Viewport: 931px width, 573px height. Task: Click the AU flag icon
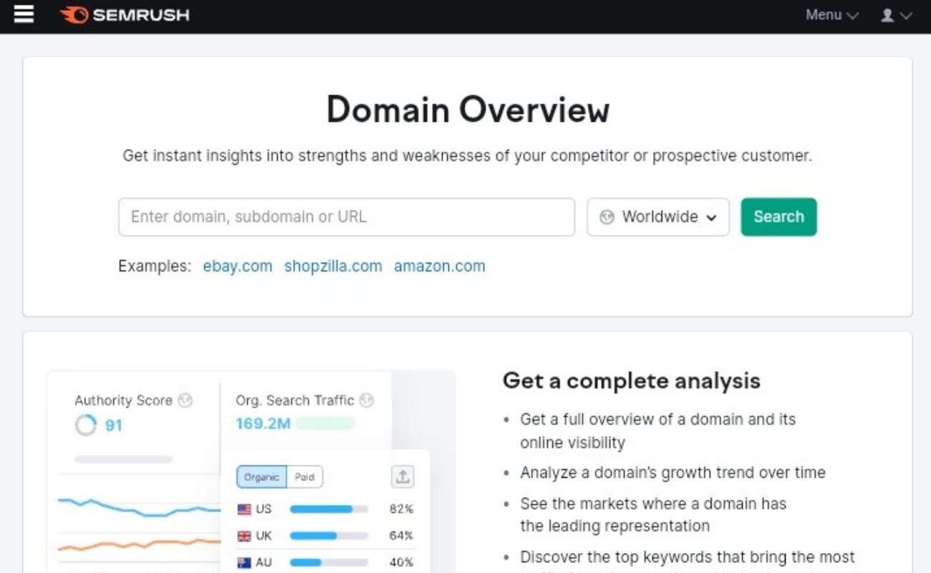(244, 562)
